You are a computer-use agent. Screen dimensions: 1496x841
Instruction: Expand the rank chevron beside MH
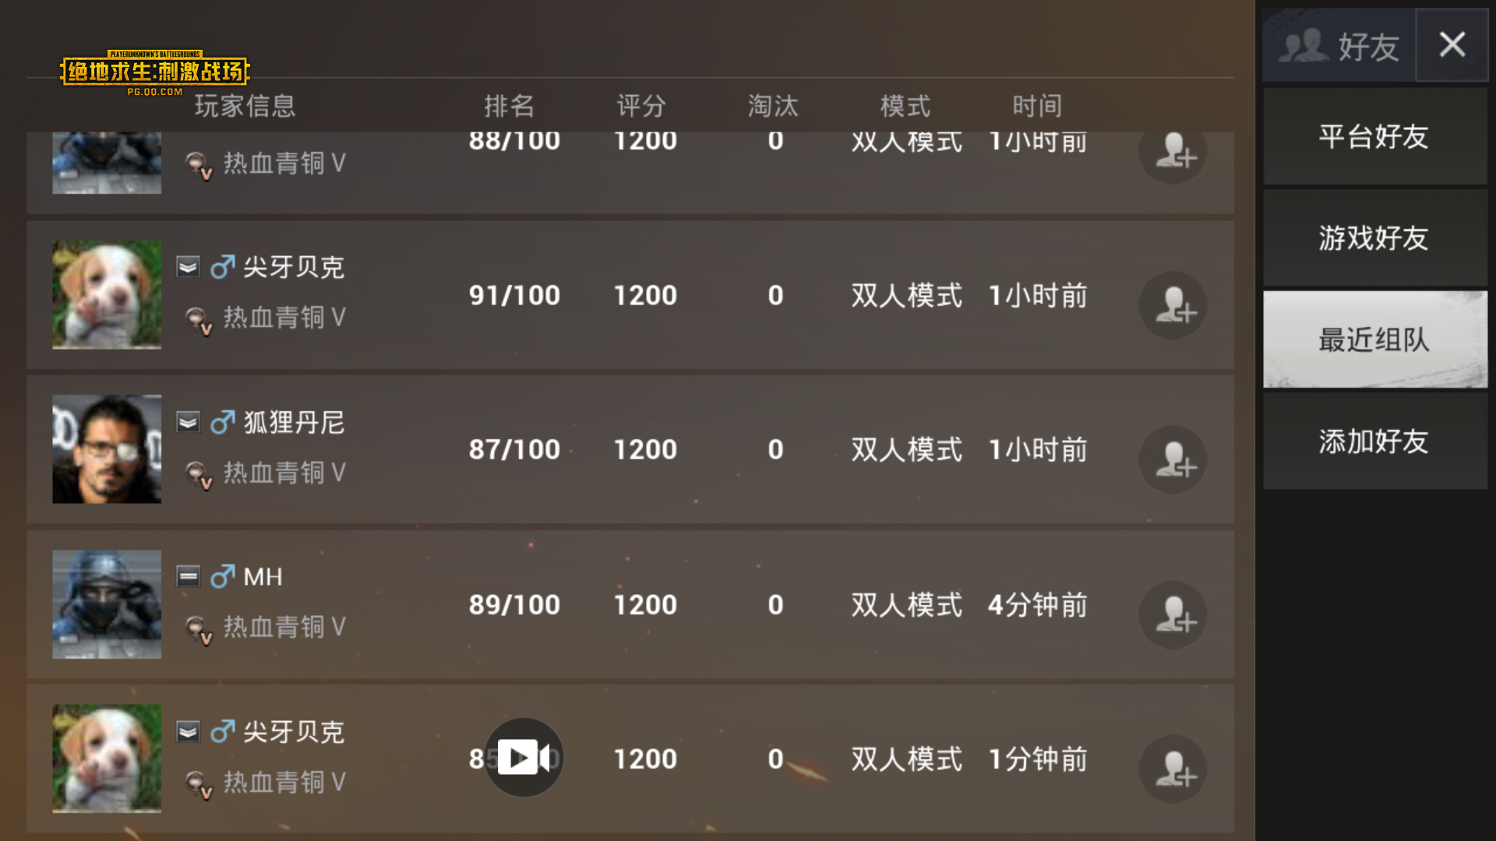[188, 576]
